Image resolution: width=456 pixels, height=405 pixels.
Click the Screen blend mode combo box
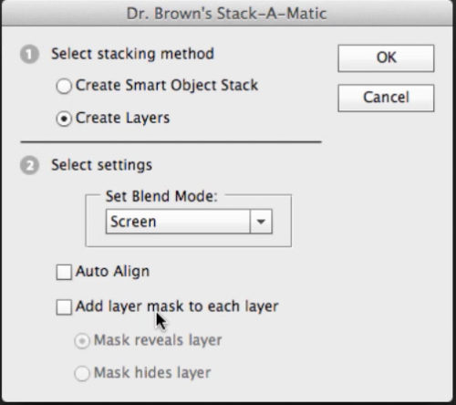coord(189,222)
